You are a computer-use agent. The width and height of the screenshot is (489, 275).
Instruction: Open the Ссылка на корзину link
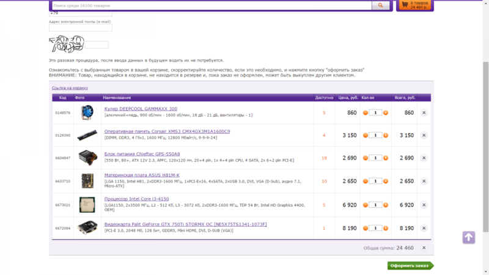70,88
